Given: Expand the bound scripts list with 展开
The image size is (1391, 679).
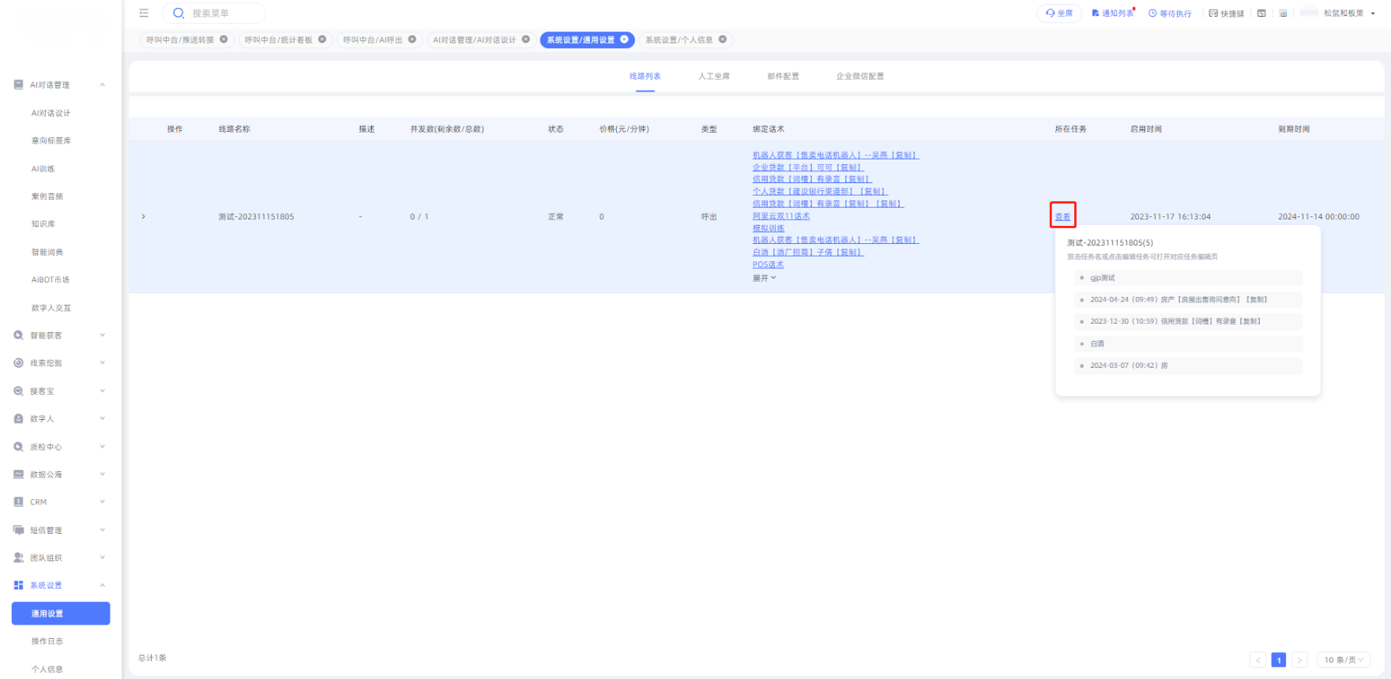Looking at the screenshot, I should [764, 278].
